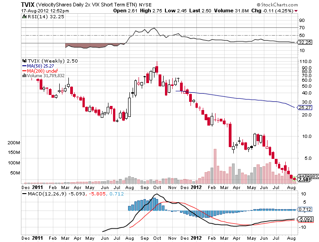Click 2011 on the price chart time axis

pyautogui.click(x=37, y=187)
